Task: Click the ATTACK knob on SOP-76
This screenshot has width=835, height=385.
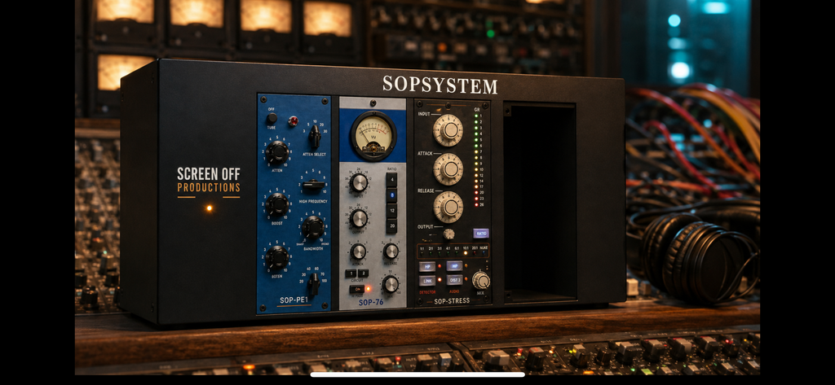Action: [x=359, y=252]
